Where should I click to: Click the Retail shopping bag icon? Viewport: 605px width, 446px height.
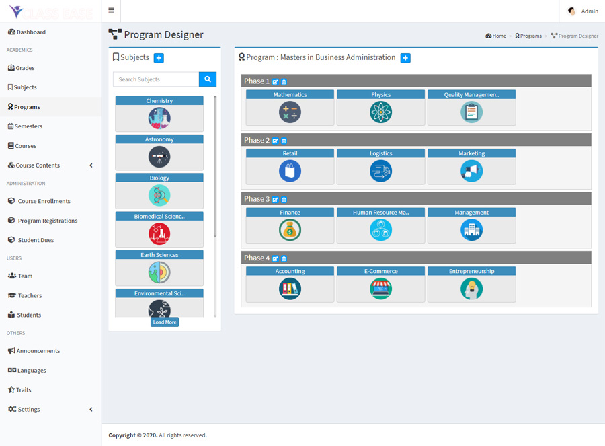[x=290, y=171]
